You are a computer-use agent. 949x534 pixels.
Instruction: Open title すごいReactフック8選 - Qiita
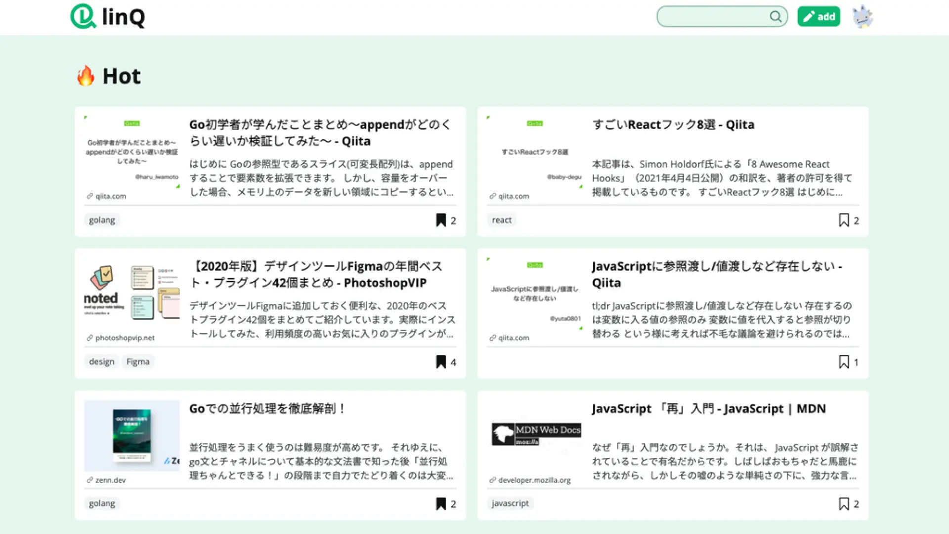point(673,125)
